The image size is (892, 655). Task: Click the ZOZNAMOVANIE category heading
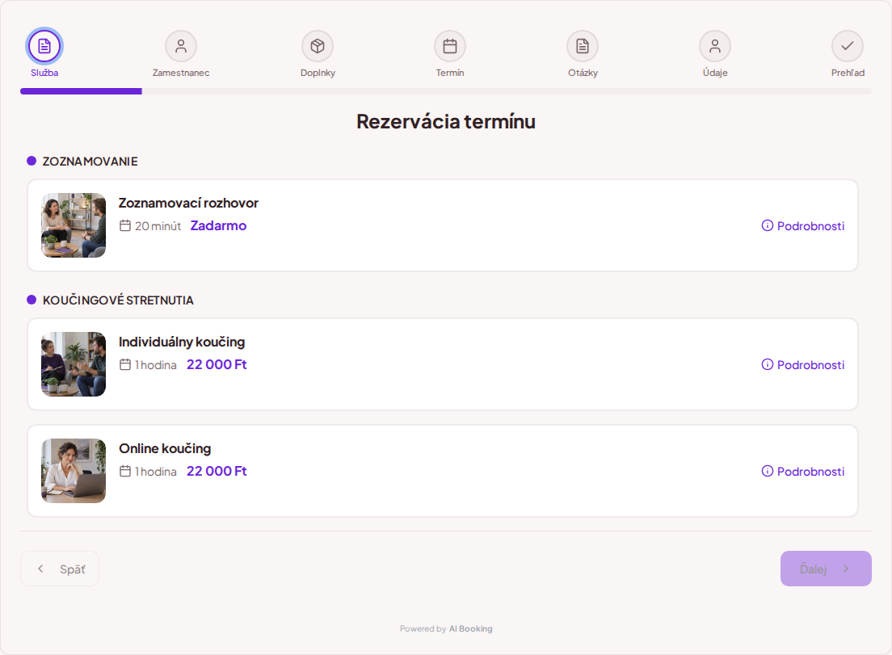pos(90,162)
